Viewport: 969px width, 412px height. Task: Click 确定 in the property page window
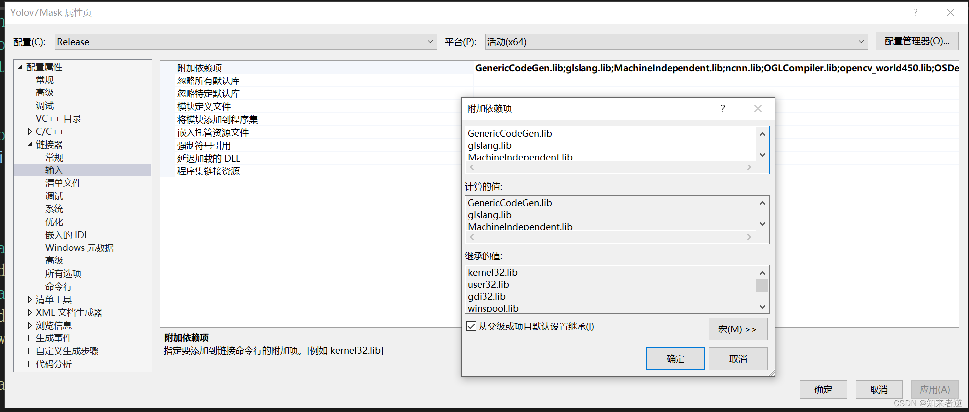pos(823,389)
